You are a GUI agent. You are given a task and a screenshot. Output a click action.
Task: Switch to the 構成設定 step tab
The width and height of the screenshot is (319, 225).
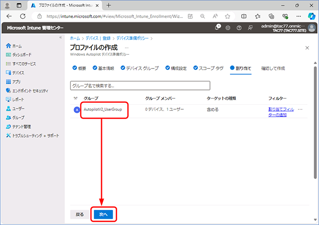(176, 68)
